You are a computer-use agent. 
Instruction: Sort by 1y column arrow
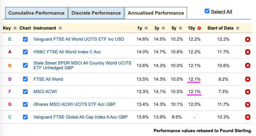[146, 28]
